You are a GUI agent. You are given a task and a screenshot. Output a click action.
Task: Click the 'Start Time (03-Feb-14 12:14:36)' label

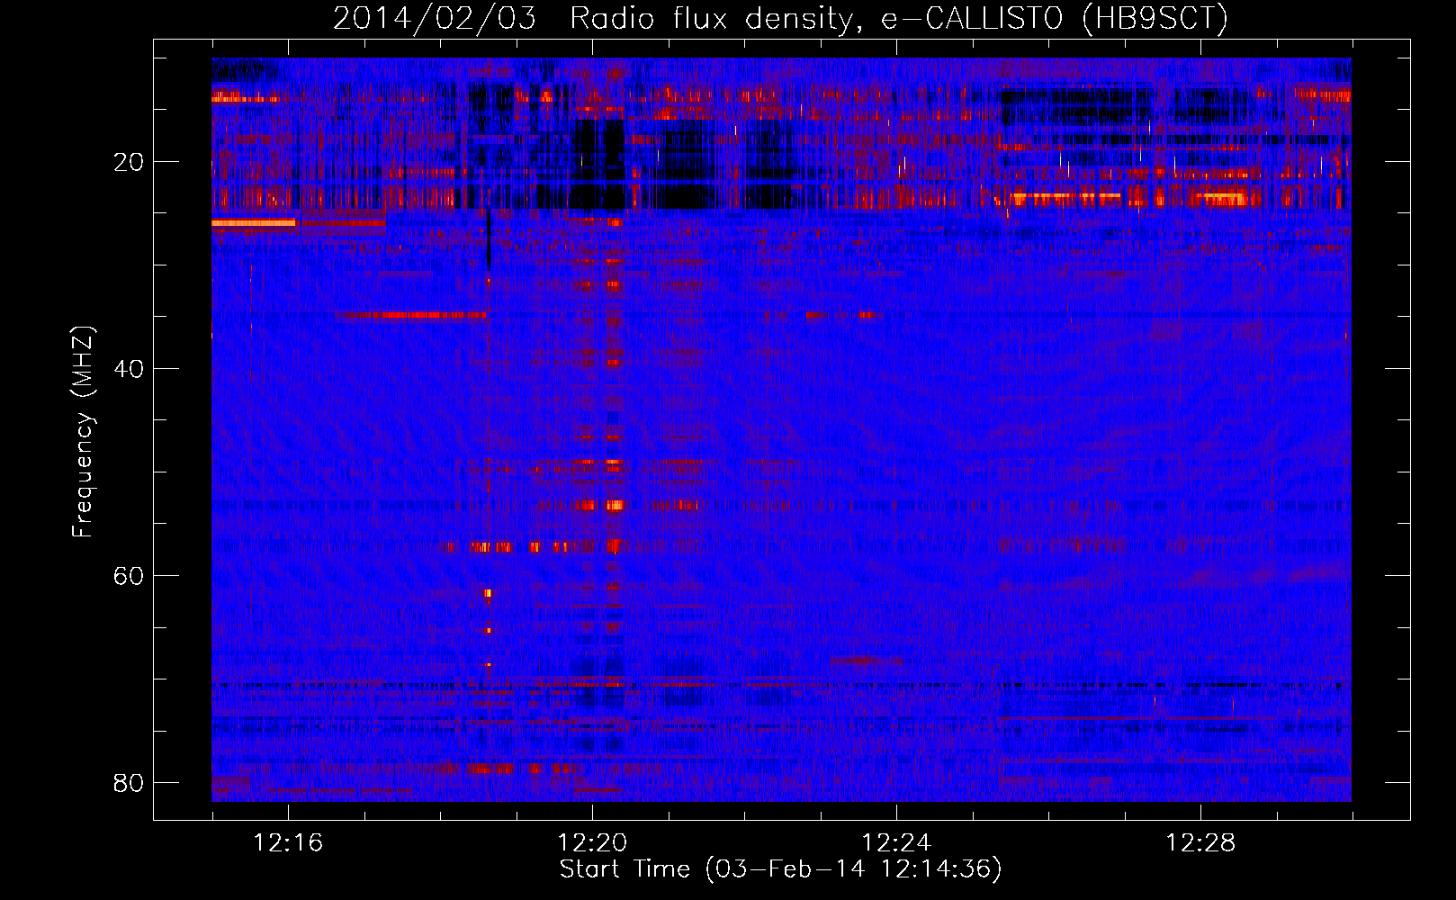pyautogui.click(x=780, y=869)
